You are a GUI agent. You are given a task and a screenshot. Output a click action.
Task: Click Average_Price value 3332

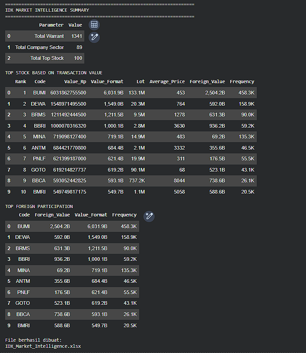coord(179,148)
